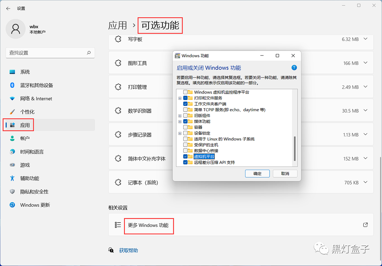The image size is (382, 266).
Task: Expand 打印和文件服务 tree node
Action: [180, 98]
